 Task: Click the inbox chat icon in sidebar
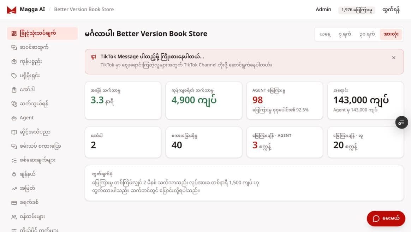[x=14, y=47]
